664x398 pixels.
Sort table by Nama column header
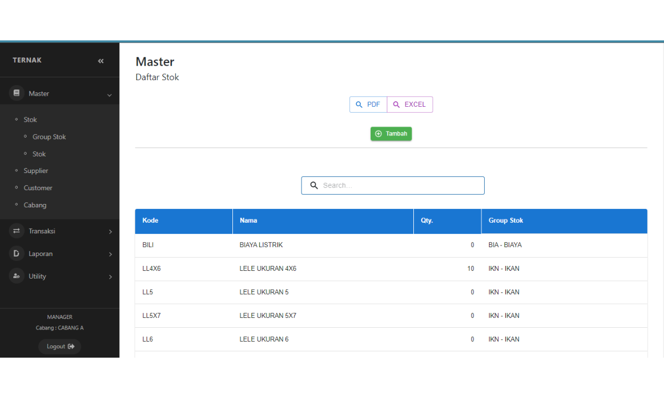[x=248, y=221]
